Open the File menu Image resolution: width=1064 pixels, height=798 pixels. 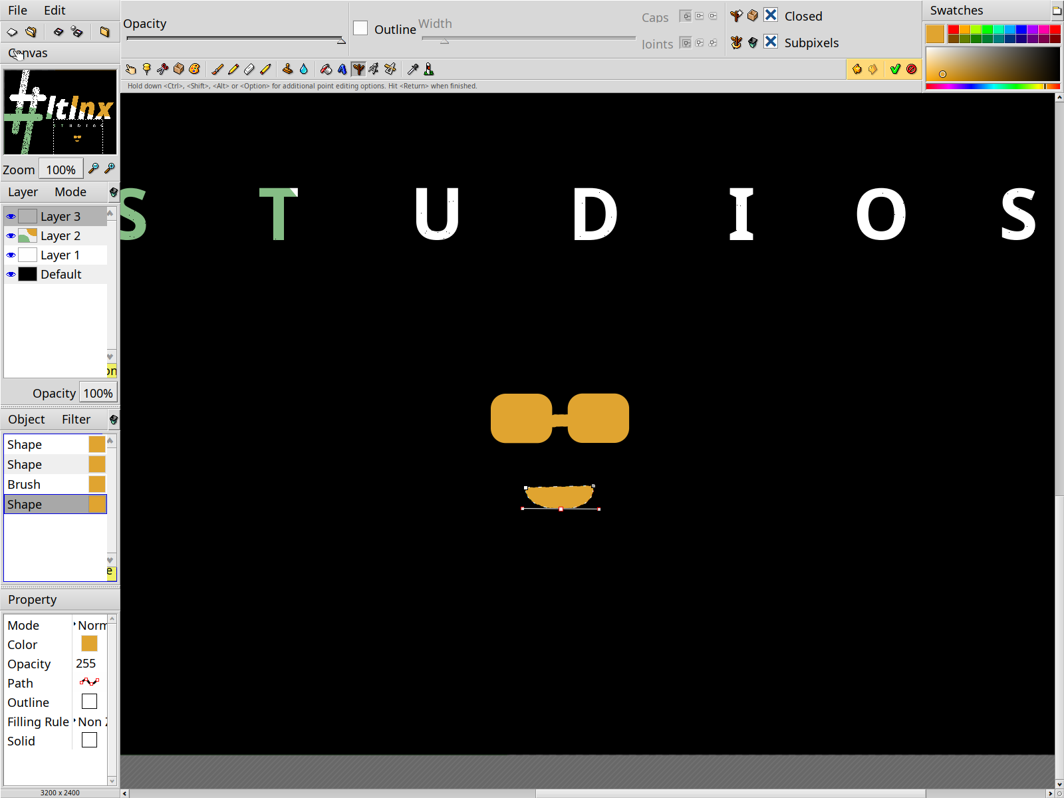point(18,11)
